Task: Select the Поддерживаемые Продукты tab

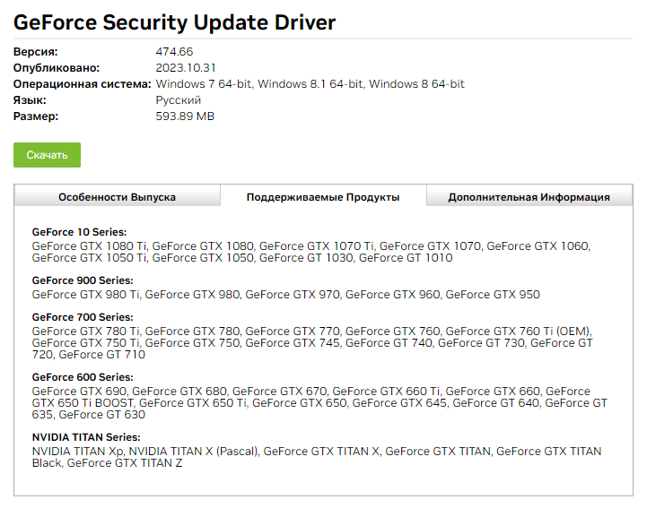Action: point(323,197)
